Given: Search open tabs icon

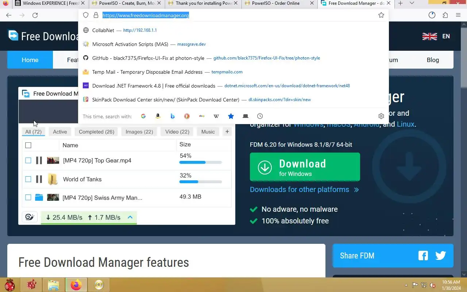Looking at the screenshot, I should tap(246, 116).
